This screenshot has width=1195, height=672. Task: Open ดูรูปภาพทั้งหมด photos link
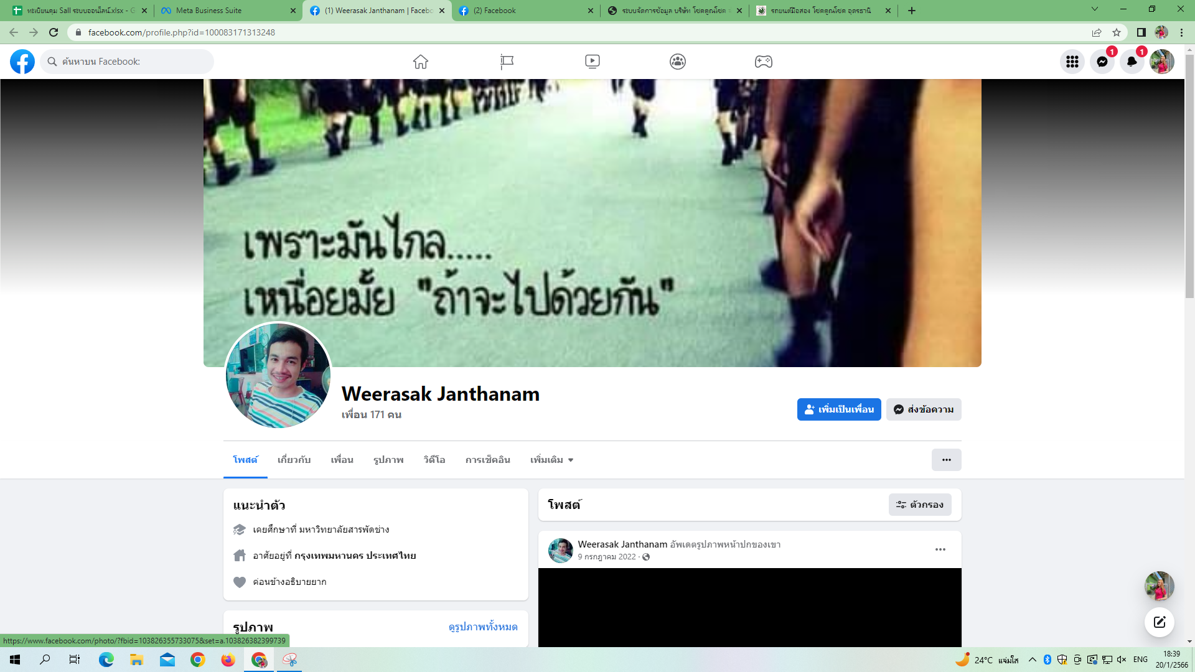tap(482, 627)
